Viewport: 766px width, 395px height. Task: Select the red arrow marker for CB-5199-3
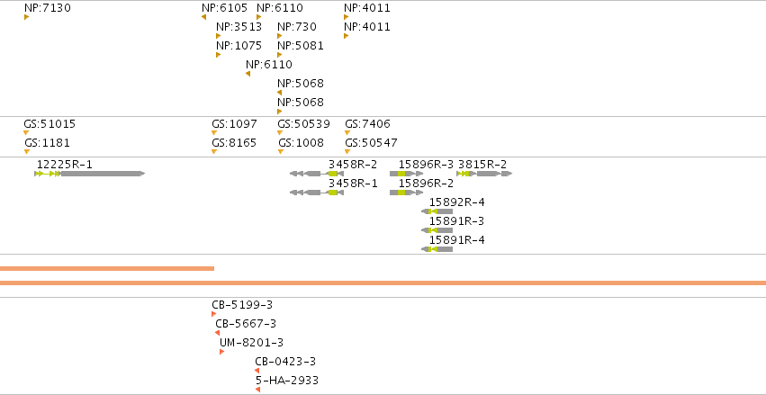click(213, 314)
